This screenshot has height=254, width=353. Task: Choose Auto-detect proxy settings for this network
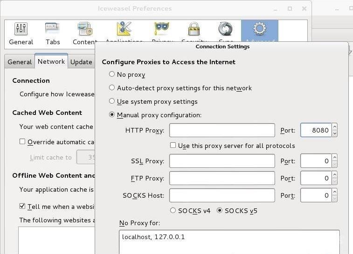click(x=112, y=87)
